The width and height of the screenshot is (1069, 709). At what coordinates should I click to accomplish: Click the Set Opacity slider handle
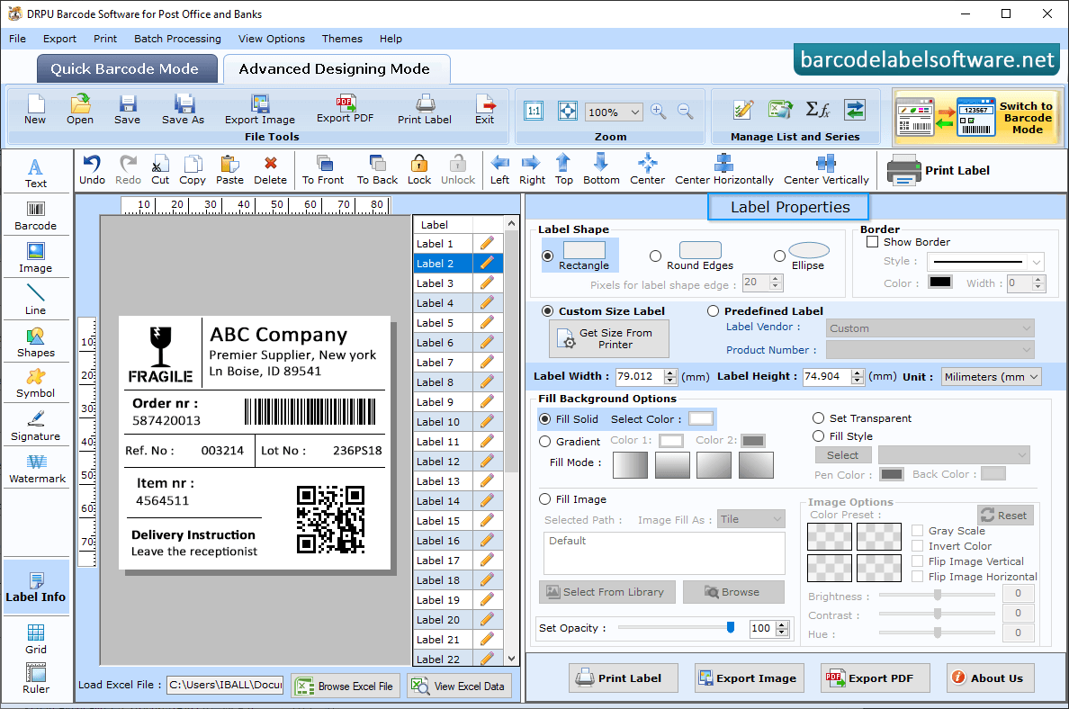point(730,627)
